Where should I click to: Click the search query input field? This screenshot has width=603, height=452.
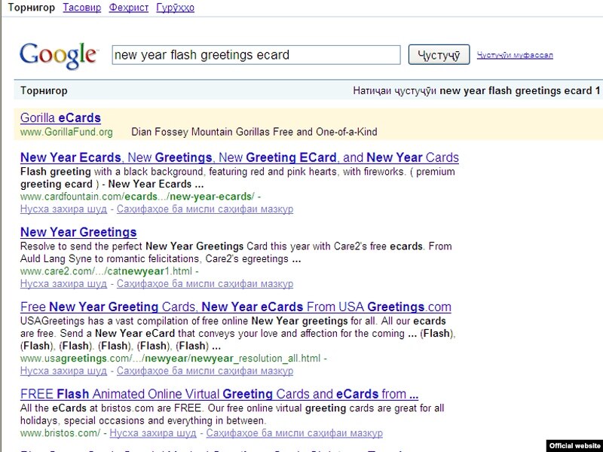pyautogui.click(x=256, y=55)
